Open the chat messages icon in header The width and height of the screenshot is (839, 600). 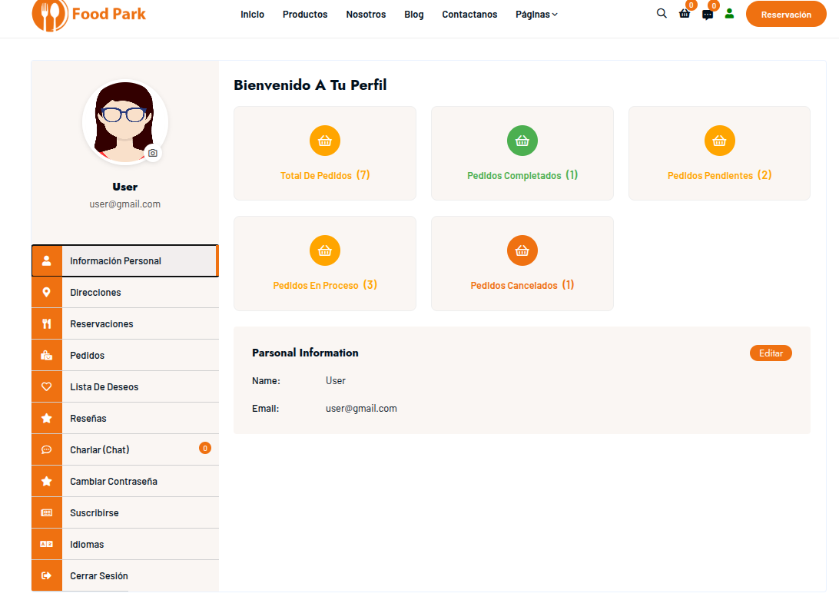tap(708, 15)
